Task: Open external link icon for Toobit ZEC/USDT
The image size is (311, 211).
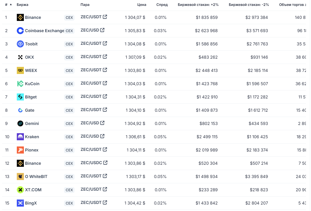Action: (105, 43)
